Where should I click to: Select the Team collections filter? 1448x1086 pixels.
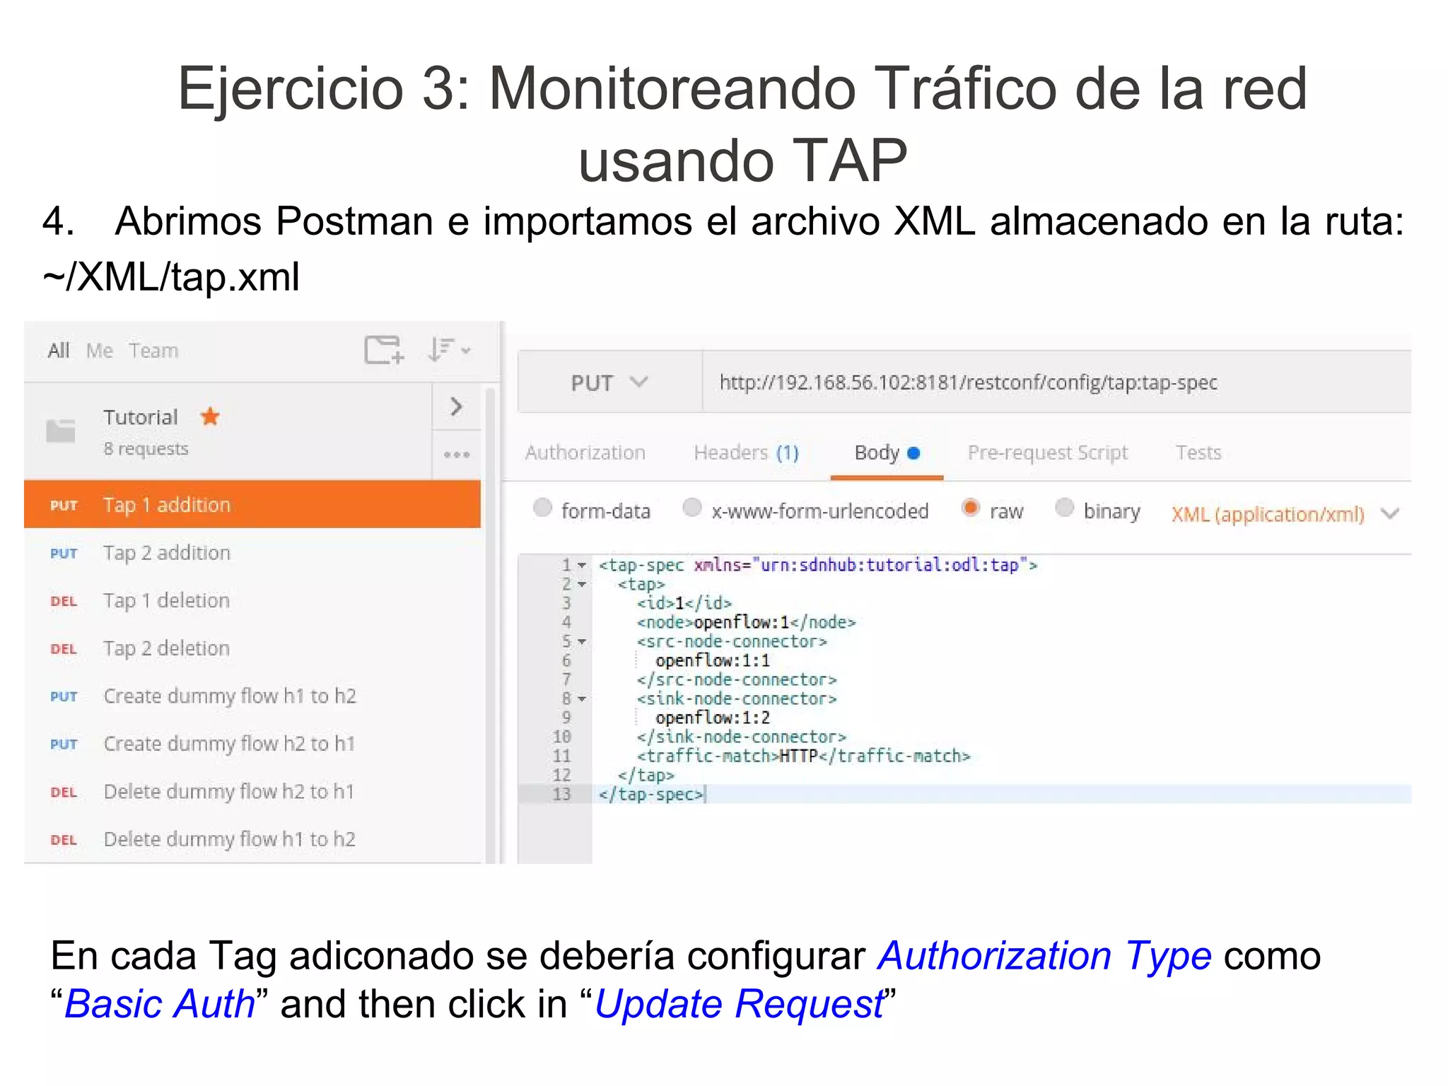(x=153, y=350)
